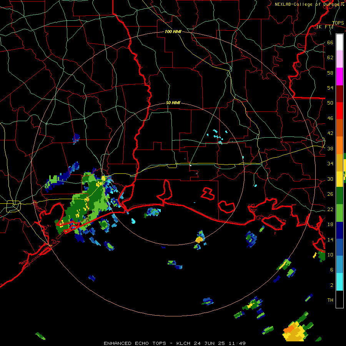This screenshot has width=346, height=346.
Task: Select the 2 scale value
Action: pyautogui.click(x=331, y=285)
